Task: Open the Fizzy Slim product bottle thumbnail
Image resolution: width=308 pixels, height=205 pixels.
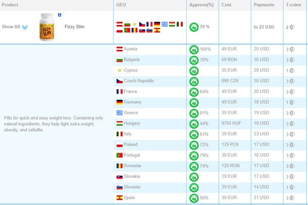Action: point(47,27)
